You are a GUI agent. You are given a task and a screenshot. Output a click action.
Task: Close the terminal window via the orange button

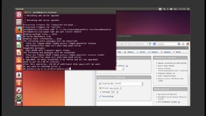[x=25, y=12]
